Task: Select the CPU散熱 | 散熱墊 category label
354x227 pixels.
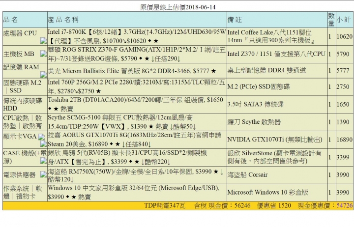Action: coord(23,122)
